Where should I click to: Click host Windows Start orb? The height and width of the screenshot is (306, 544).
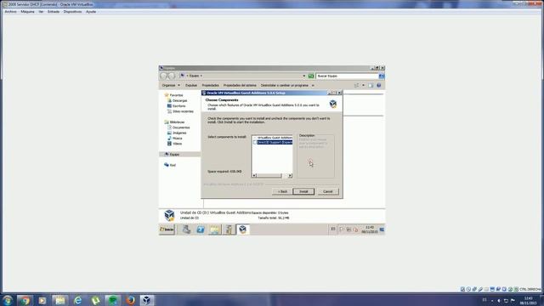8,300
